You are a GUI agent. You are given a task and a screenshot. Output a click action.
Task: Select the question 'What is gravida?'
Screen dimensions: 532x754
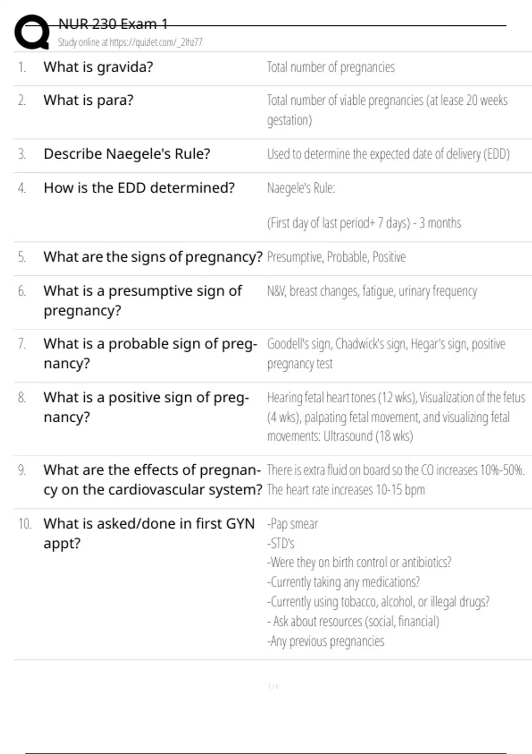tap(98, 67)
